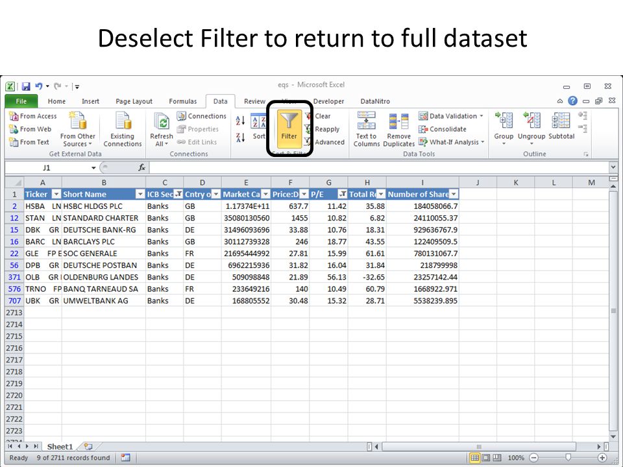Insert a new worksheet tab

click(x=88, y=447)
